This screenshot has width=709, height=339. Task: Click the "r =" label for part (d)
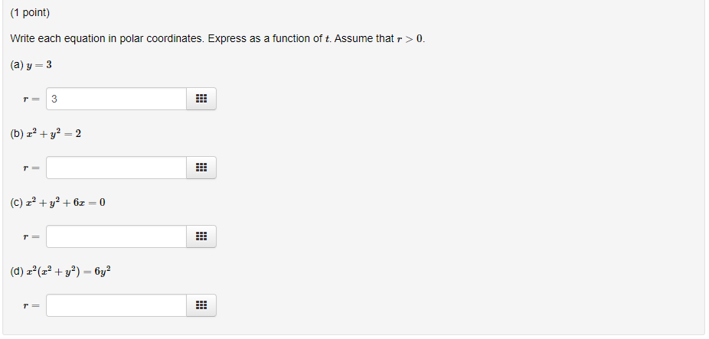(x=31, y=306)
